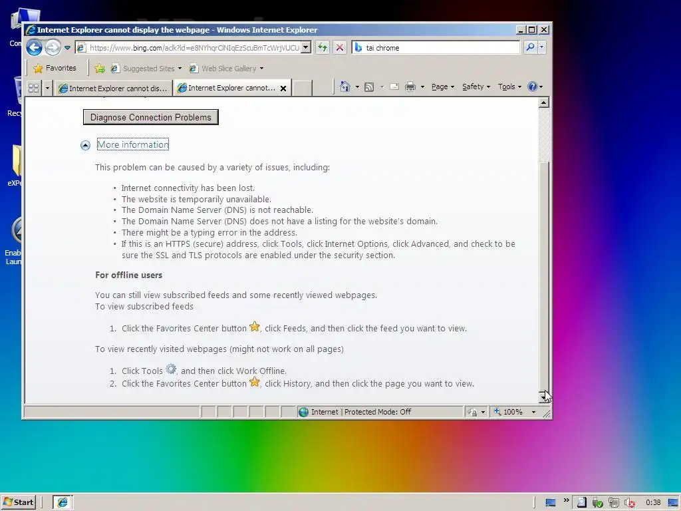The image size is (681, 511).
Task: Click the More information link
Action: click(133, 144)
